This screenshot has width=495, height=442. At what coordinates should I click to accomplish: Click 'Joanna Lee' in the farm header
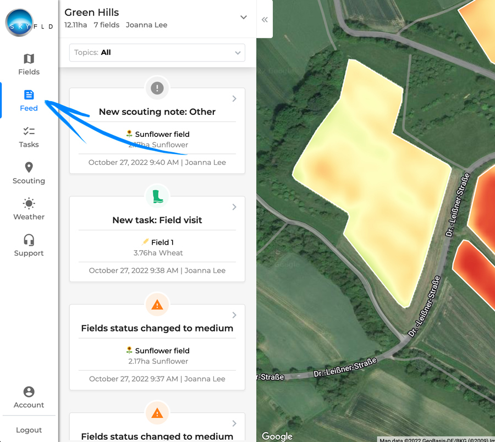146,25
